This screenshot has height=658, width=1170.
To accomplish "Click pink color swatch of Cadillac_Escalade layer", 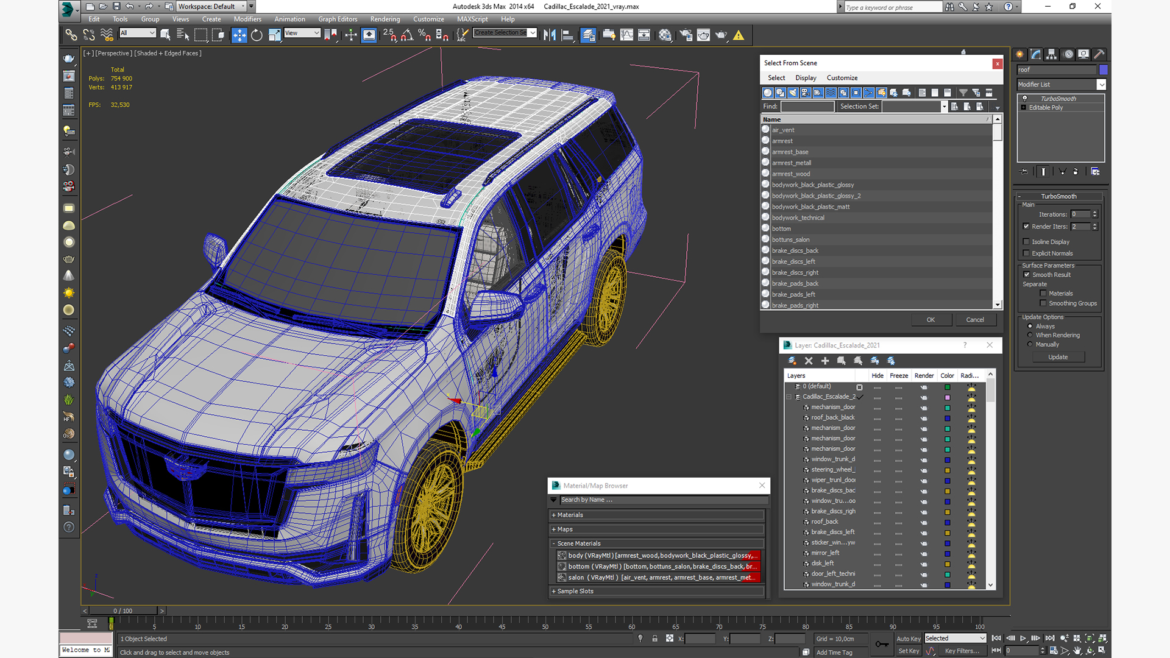I will tap(948, 397).
